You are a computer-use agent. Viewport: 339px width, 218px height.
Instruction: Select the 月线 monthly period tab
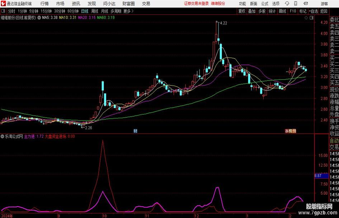[x=104, y=11]
